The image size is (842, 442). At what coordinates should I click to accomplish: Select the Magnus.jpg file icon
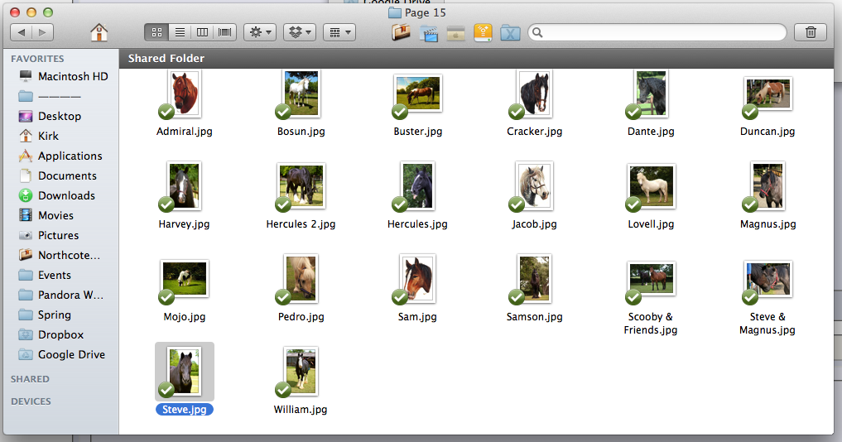pyautogui.click(x=767, y=186)
